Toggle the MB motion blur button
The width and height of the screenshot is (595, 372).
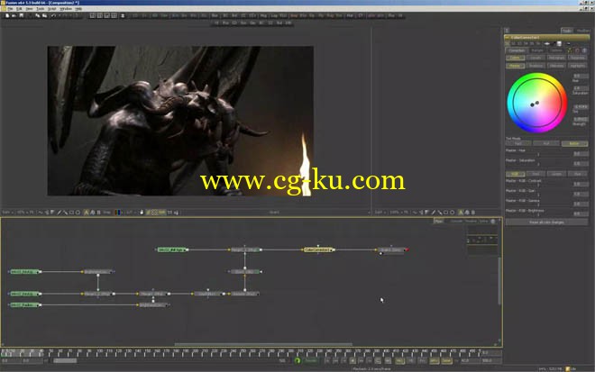[411, 360]
